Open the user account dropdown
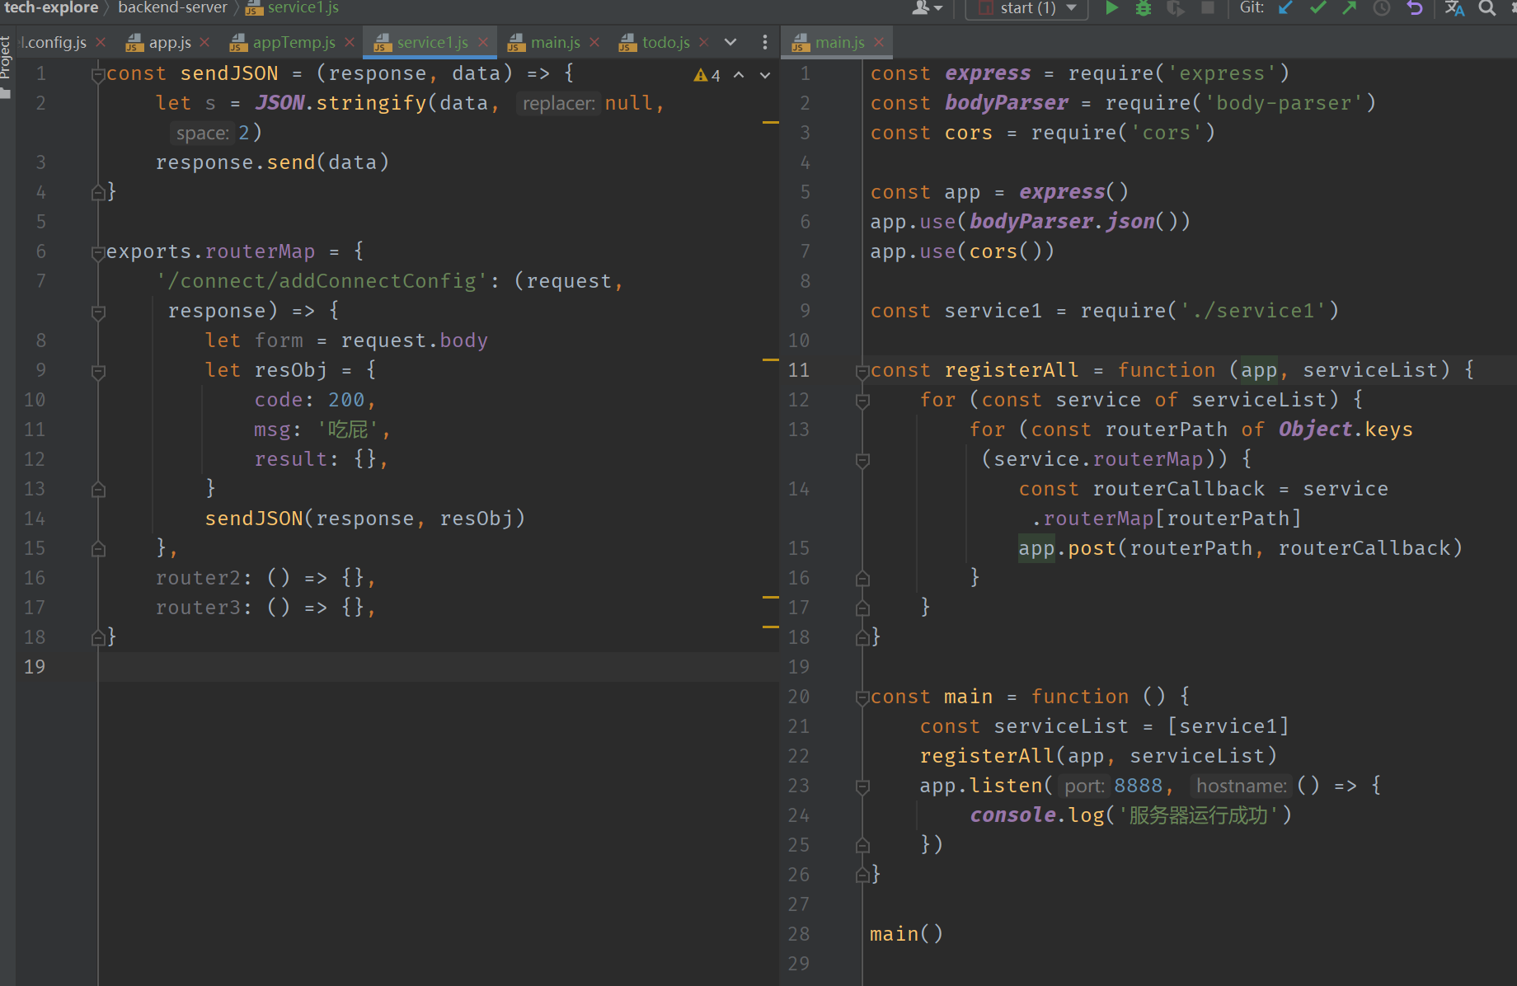 point(927,8)
